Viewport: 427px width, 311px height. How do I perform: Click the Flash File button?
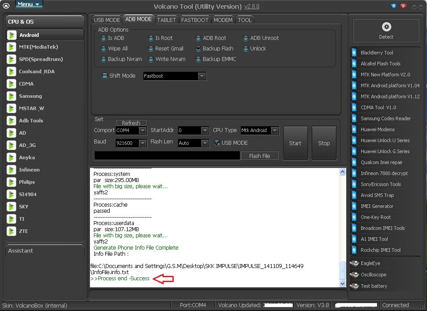259,156
